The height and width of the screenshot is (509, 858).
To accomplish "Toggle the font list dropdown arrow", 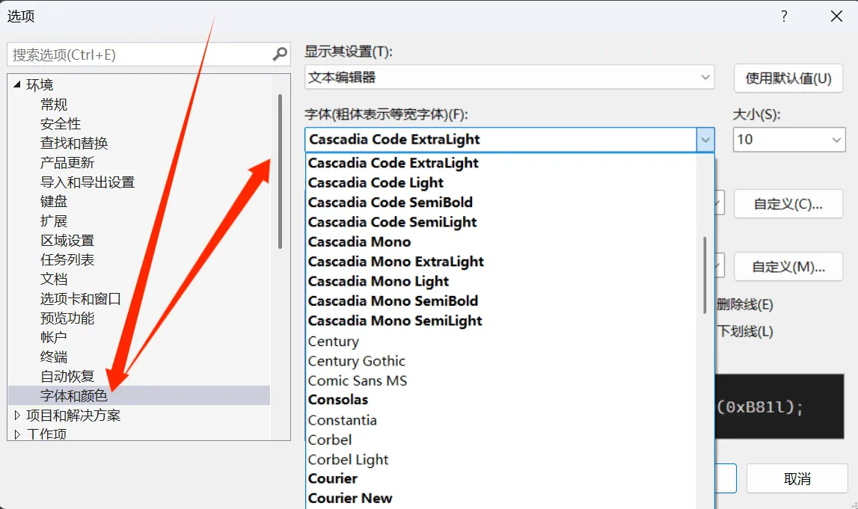I will point(705,140).
